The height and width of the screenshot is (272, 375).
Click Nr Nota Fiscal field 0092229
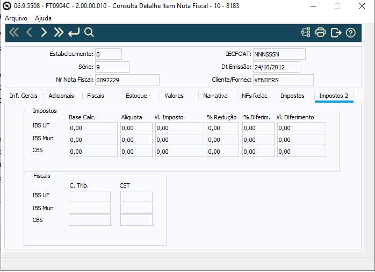coord(127,80)
